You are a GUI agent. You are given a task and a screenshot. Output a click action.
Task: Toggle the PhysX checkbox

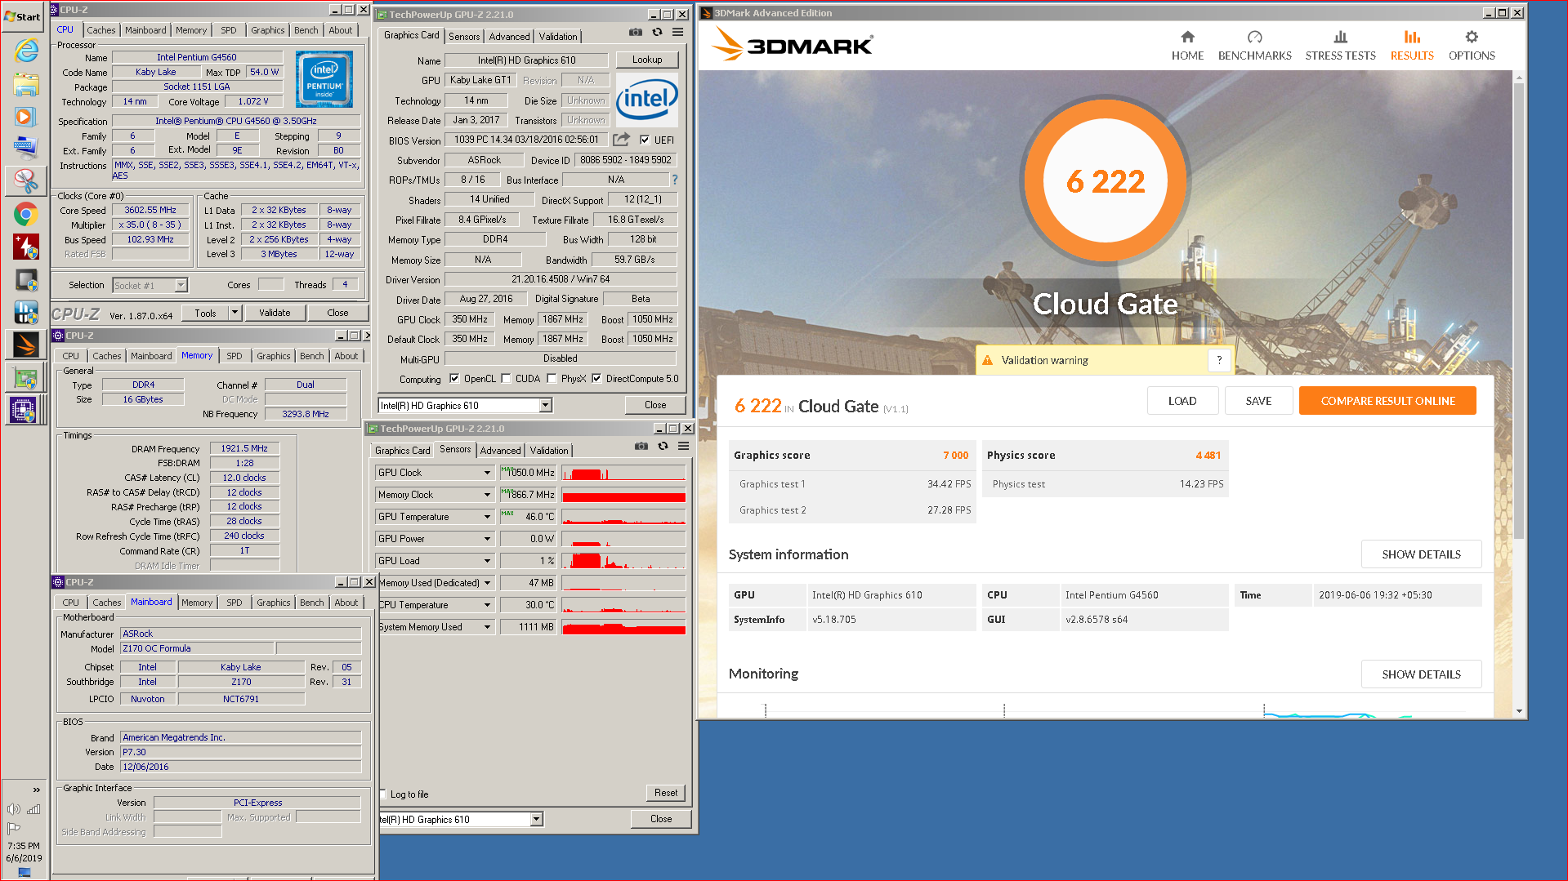pyautogui.click(x=552, y=378)
